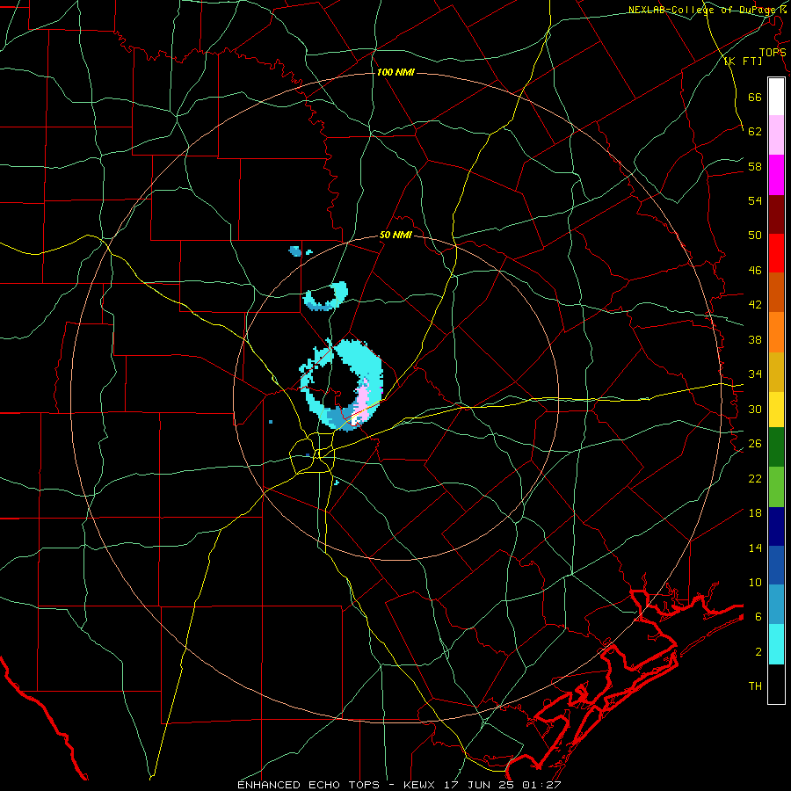The width and height of the screenshot is (791, 791).
Task: Click the navy blue legend swatch
Action: (776, 526)
